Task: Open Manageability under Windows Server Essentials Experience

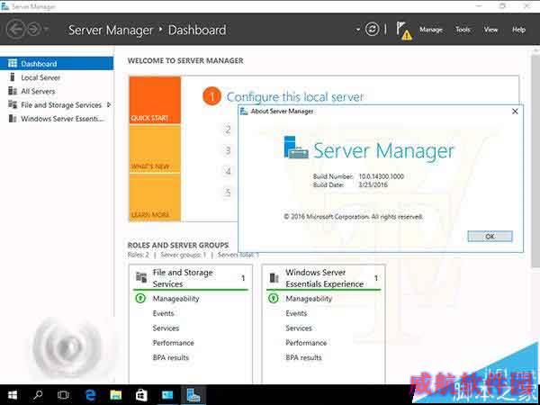Action: [x=309, y=299]
